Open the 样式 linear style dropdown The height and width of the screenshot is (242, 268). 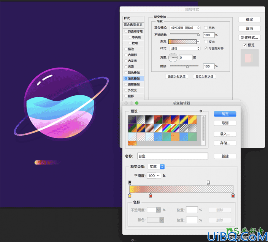pos(185,49)
